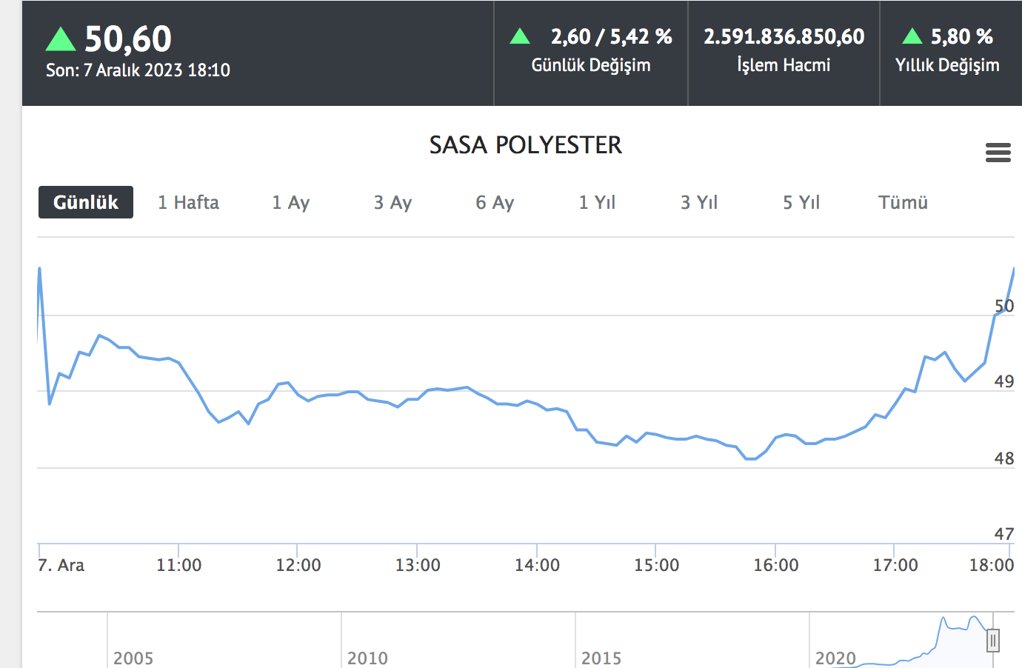Choose the 5 Yıl range button
The width and height of the screenshot is (1022, 668).
(x=801, y=202)
